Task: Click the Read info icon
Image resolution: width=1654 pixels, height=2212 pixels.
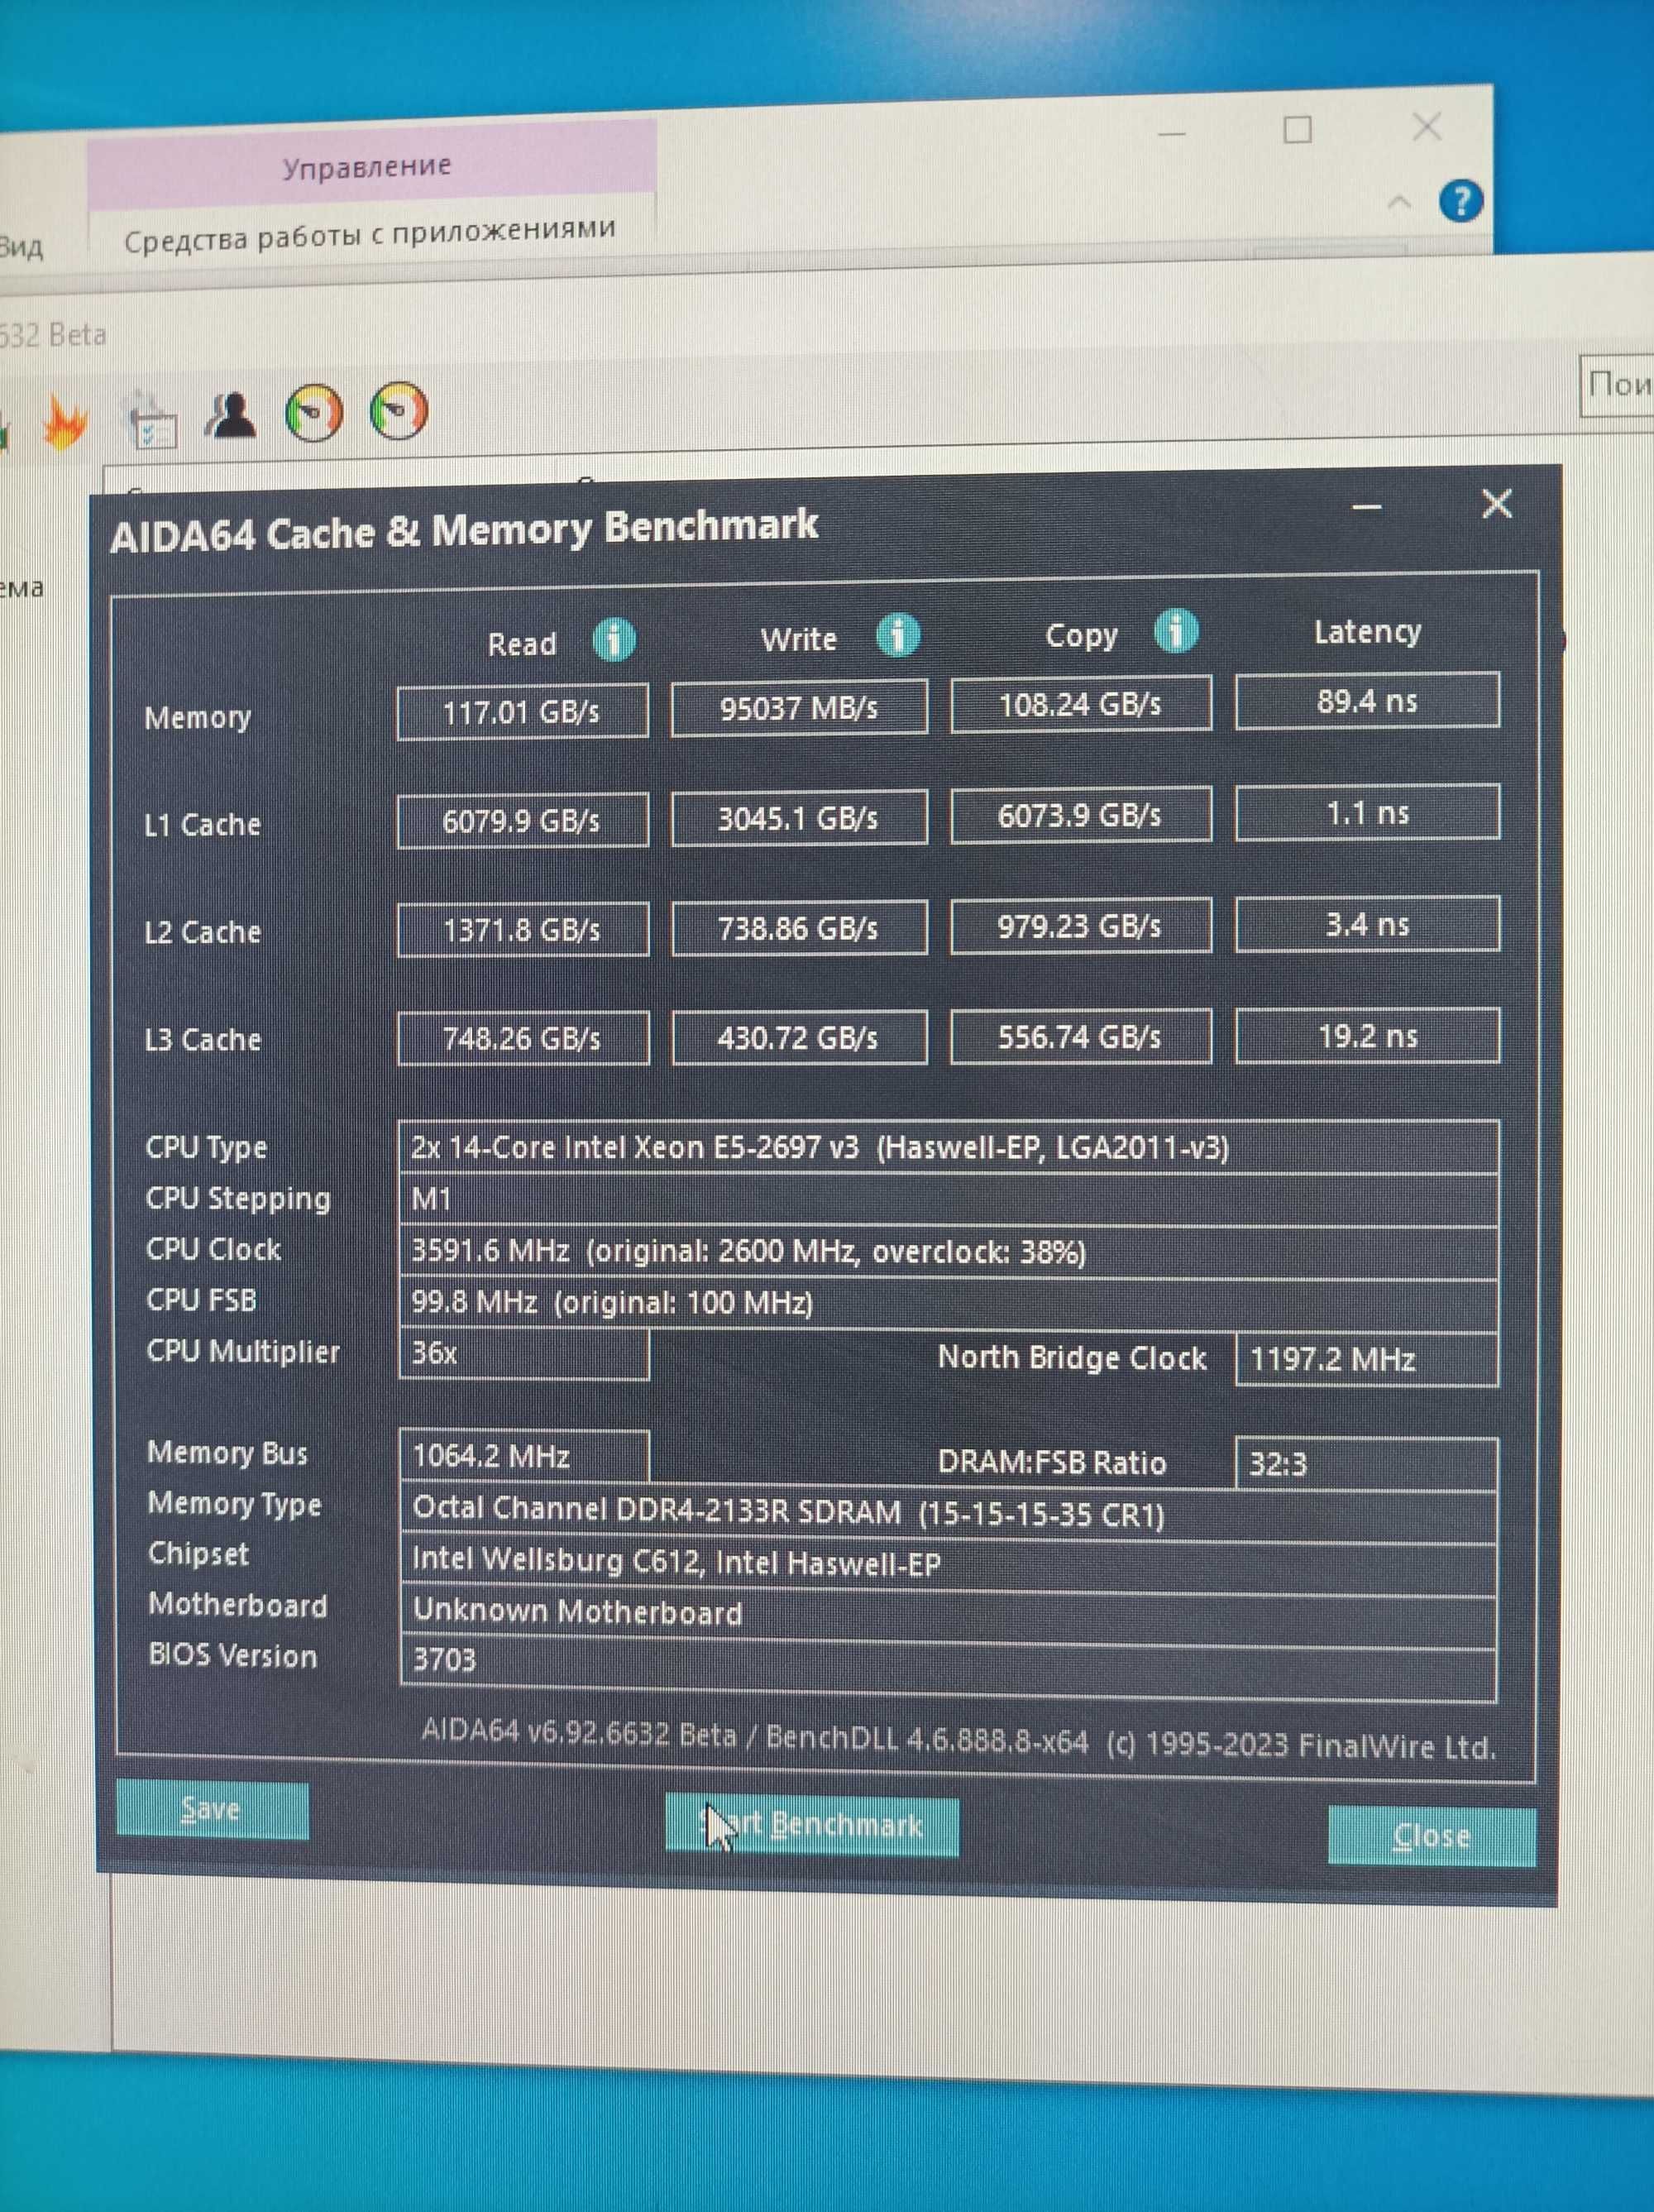Action: (614, 640)
